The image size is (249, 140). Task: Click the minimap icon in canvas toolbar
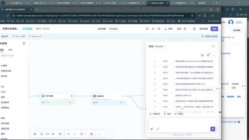[x=35, y=134]
